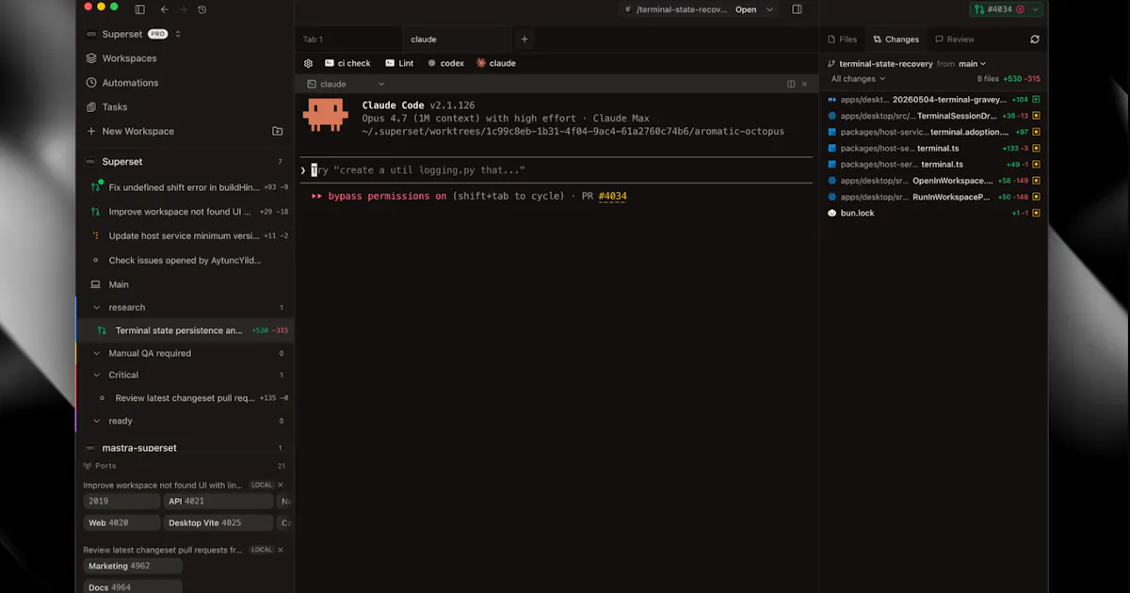This screenshot has width=1130, height=593.
Task: Open the claude pane dropdown chevron
Action: (x=381, y=84)
